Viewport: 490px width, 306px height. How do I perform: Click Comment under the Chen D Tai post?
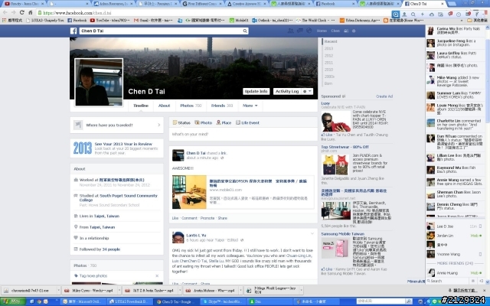(x=189, y=218)
